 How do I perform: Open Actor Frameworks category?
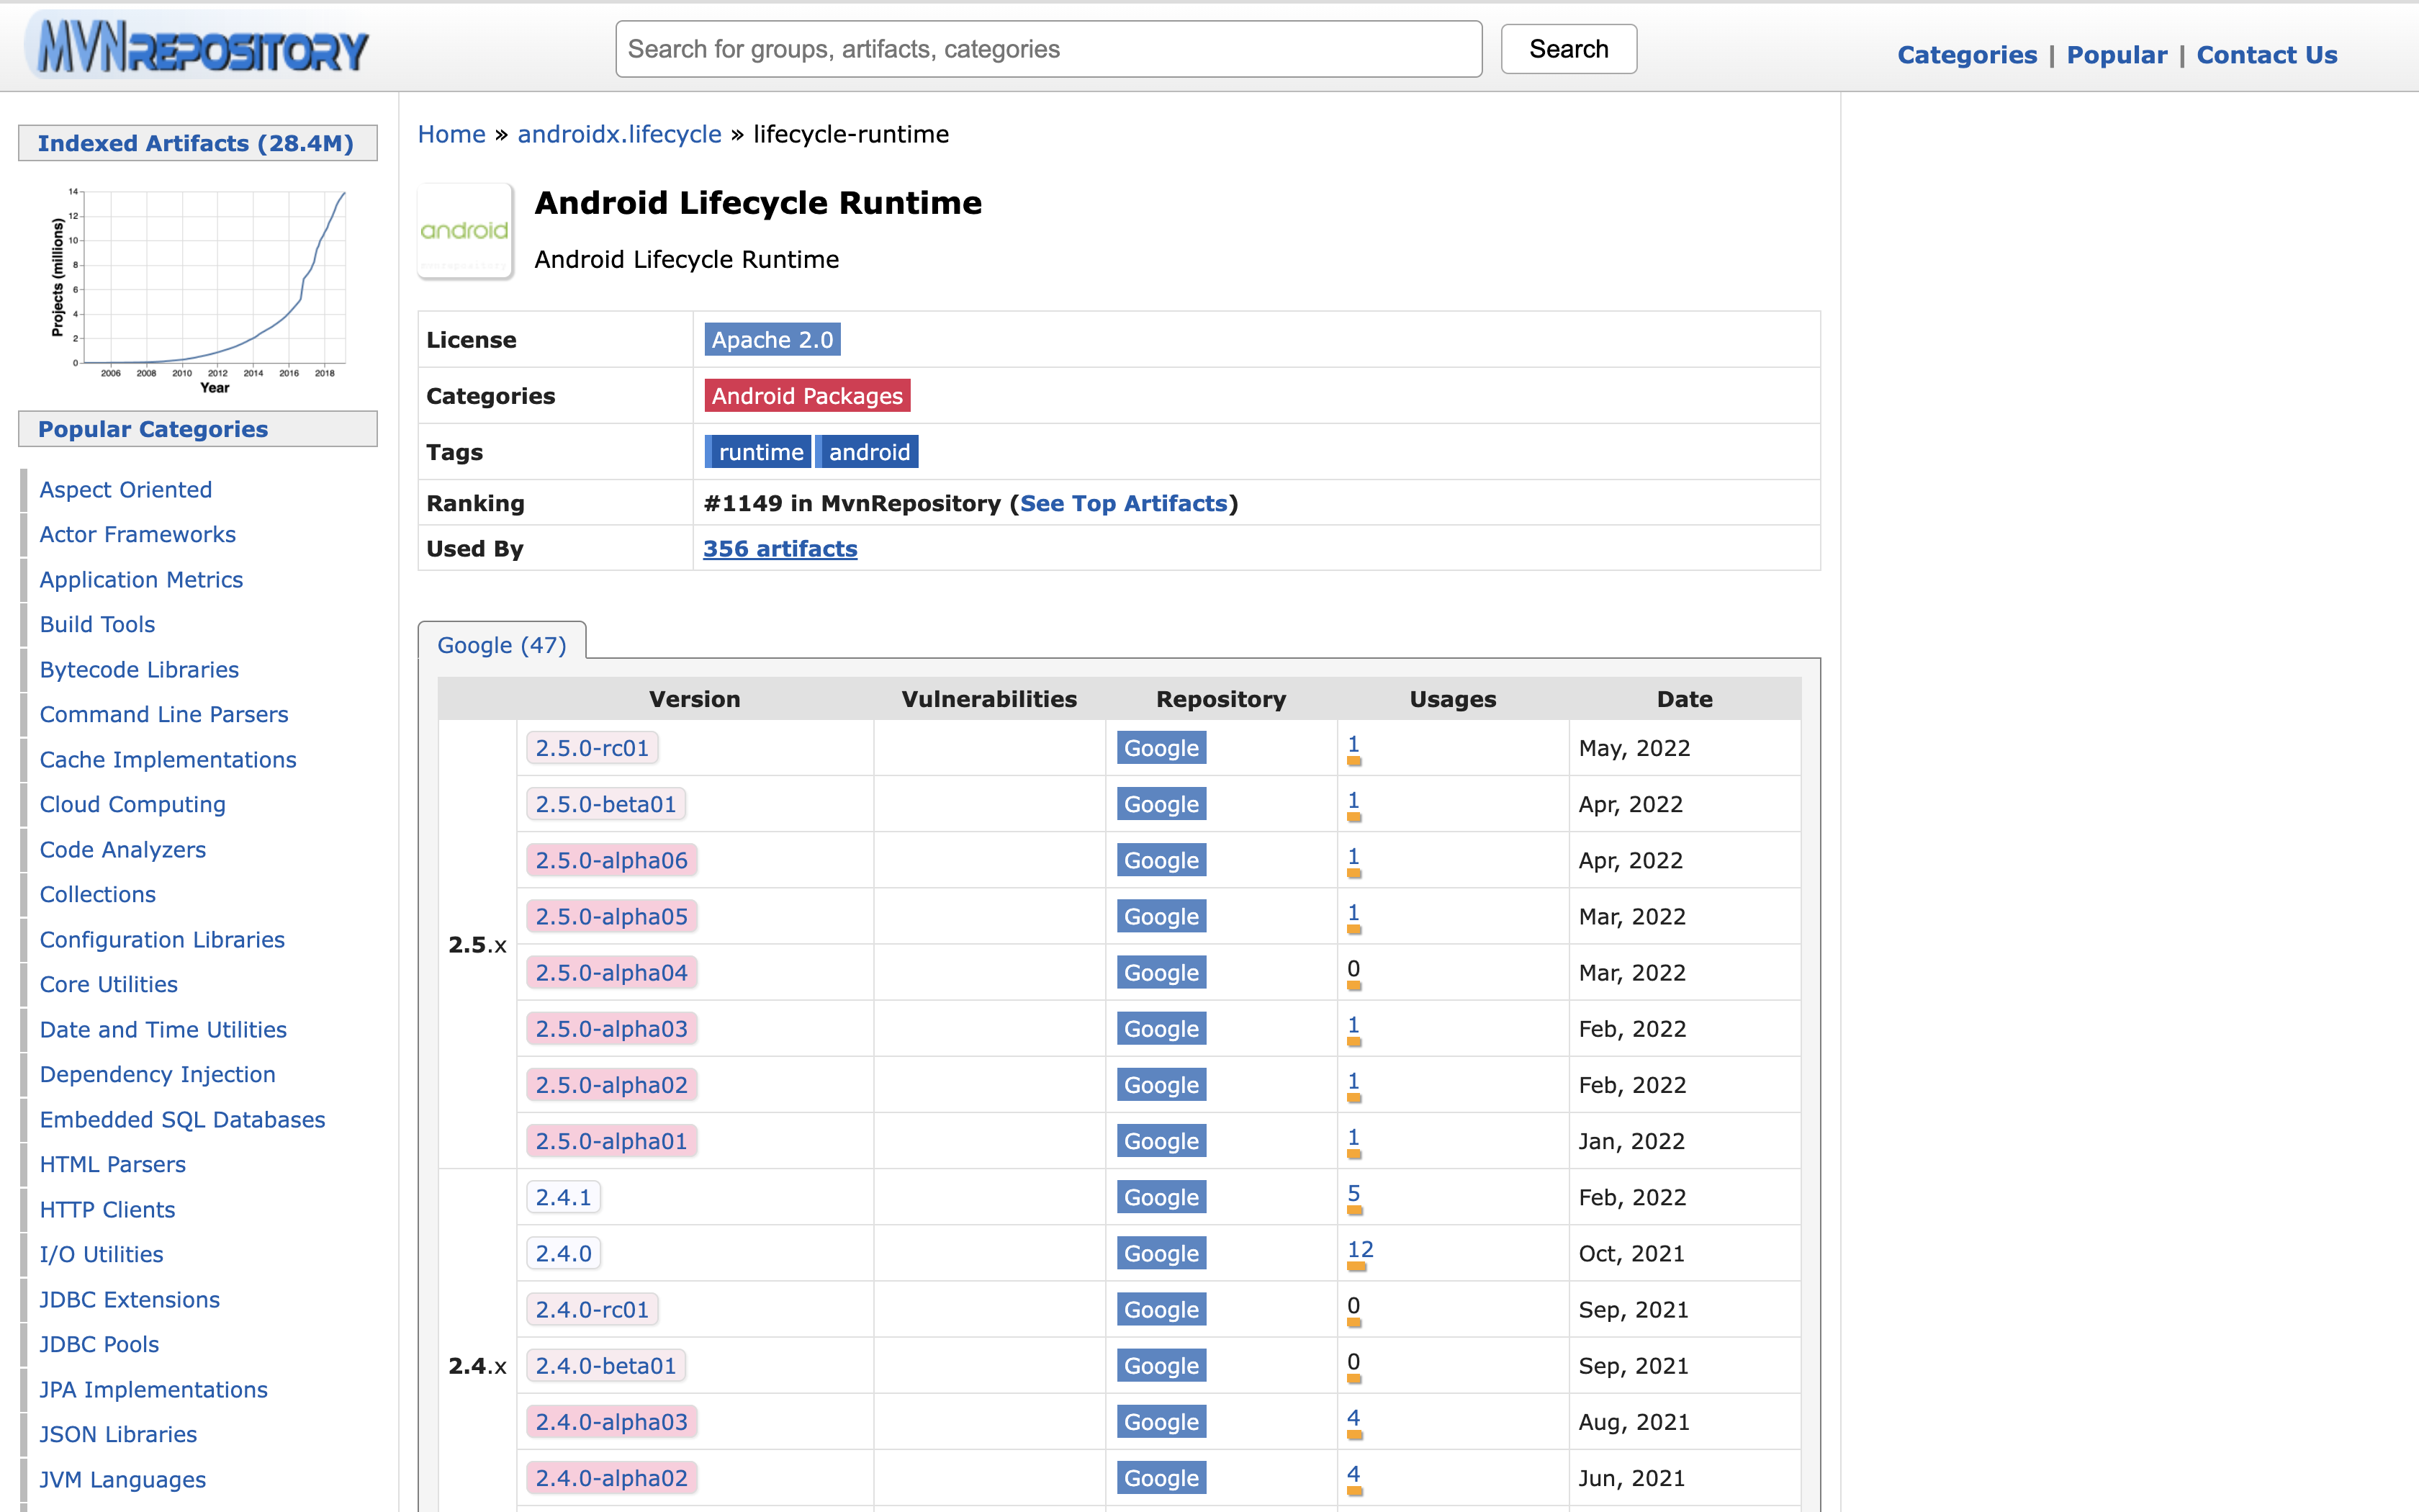click(x=138, y=535)
